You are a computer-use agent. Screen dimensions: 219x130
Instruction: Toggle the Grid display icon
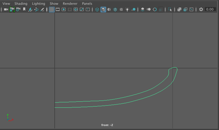pos(52,9)
